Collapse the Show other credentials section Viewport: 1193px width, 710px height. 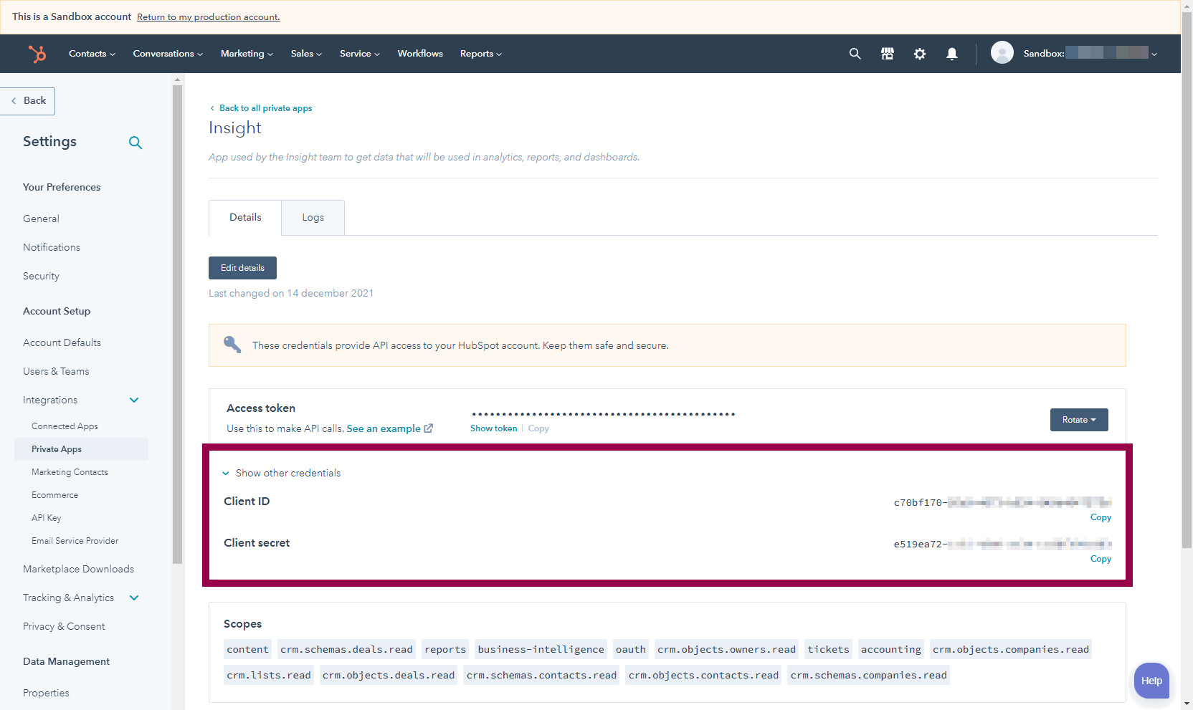(x=226, y=474)
